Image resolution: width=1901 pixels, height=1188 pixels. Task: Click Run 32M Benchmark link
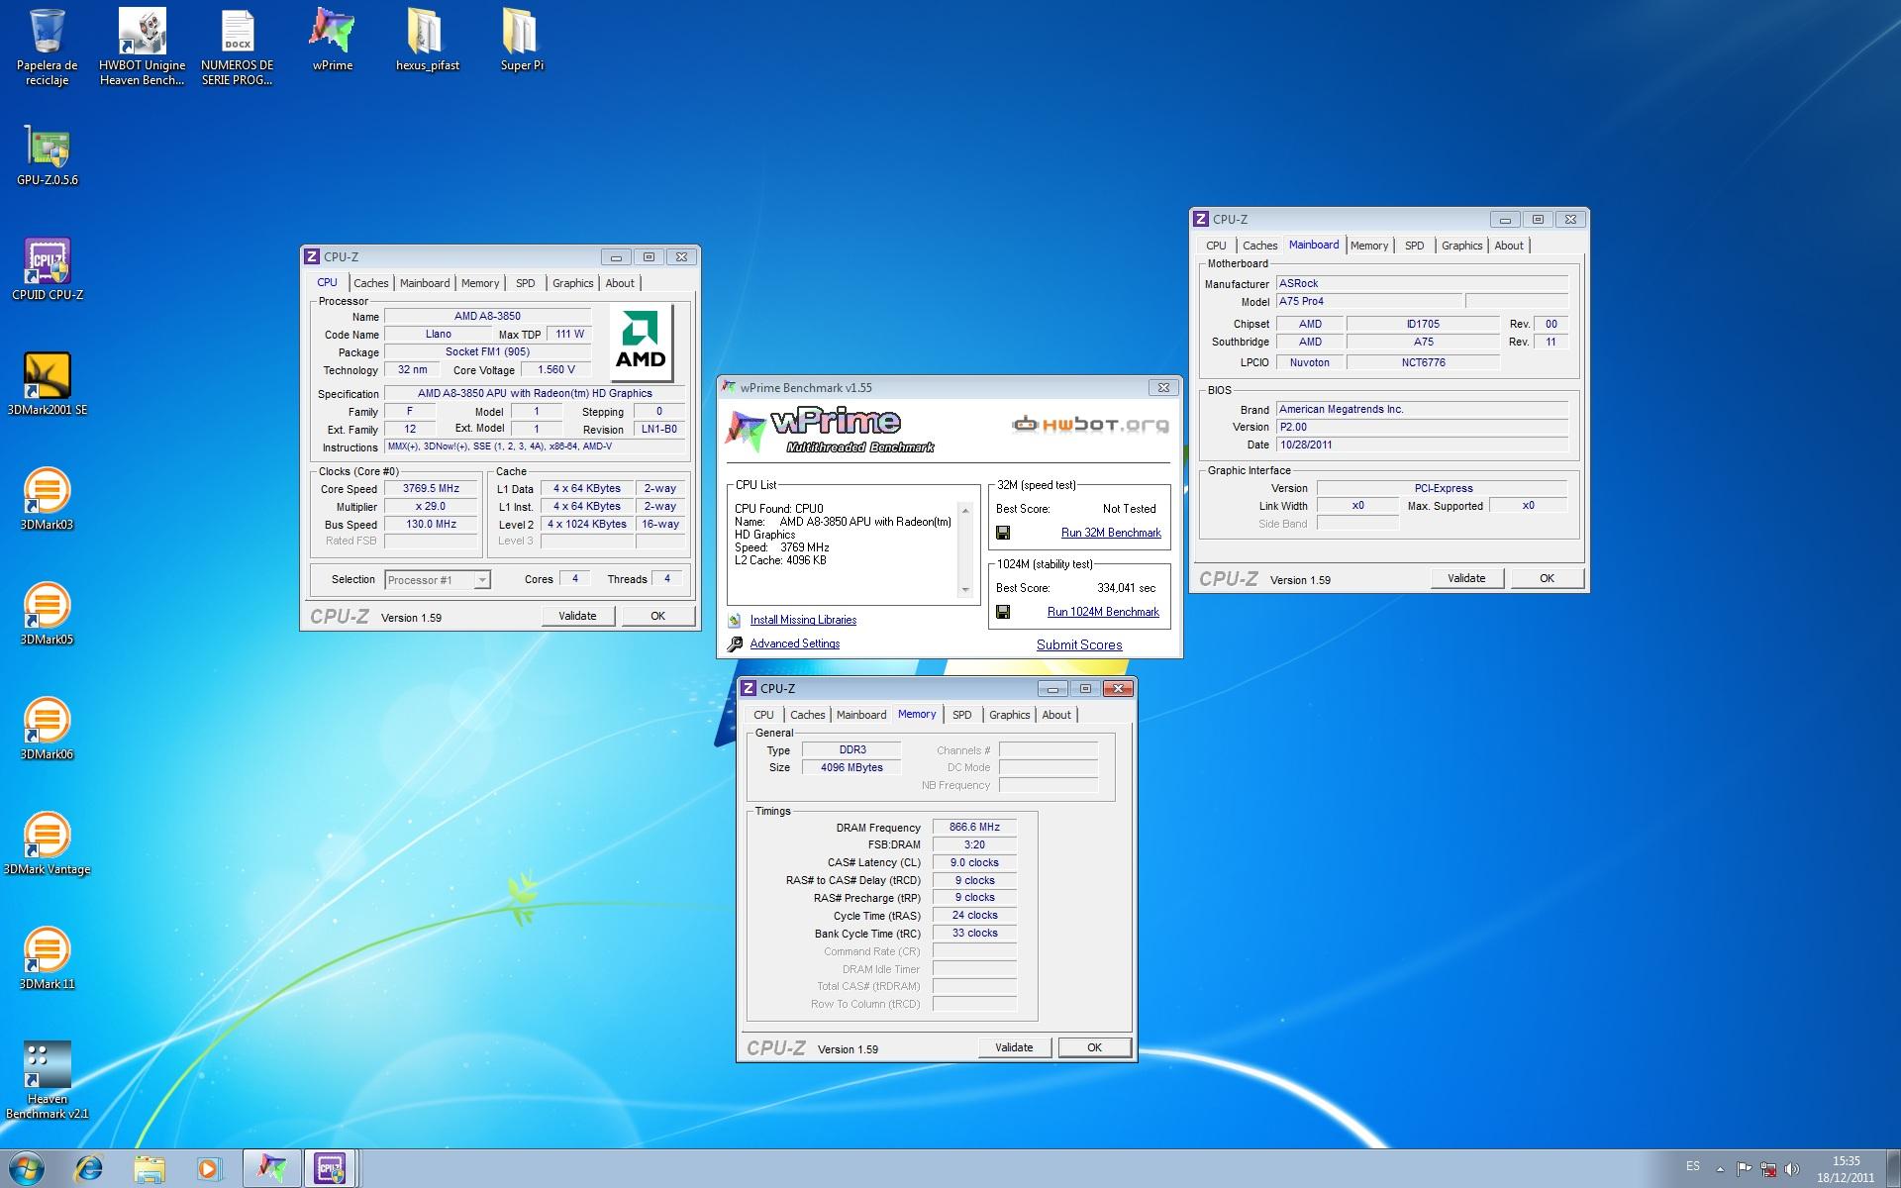pyautogui.click(x=1111, y=533)
